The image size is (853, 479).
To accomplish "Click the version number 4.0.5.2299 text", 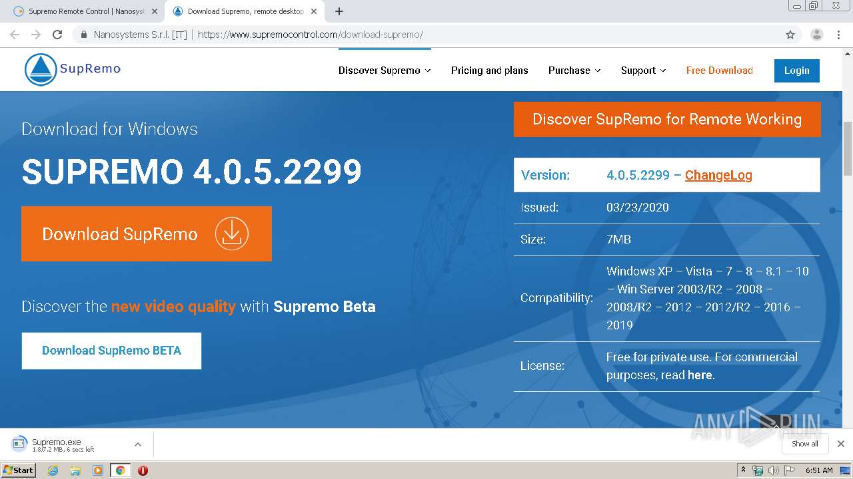I will click(638, 175).
